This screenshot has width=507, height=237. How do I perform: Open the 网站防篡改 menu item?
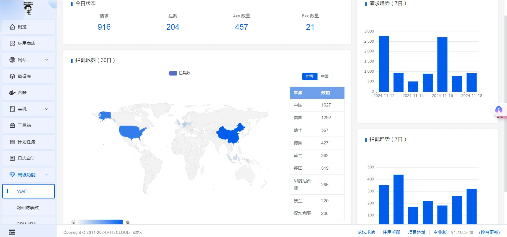point(28,208)
